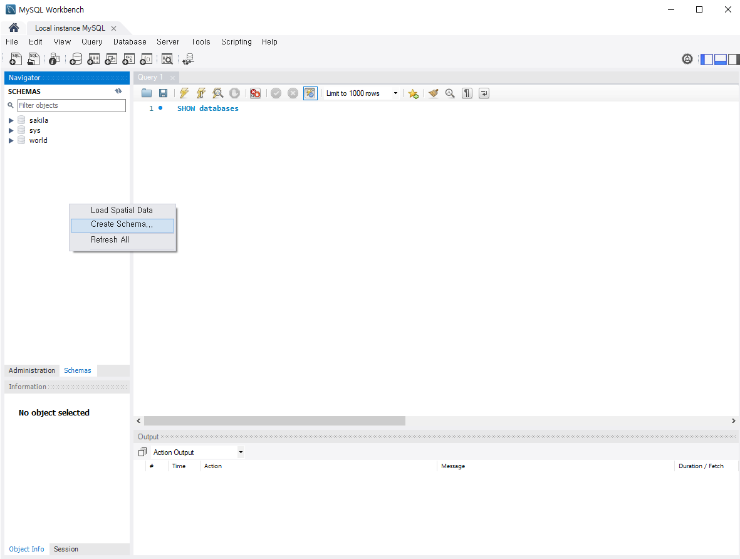Execute the query with lightning bolt
This screenshot has width=740, height=559.
coord(184,93)
